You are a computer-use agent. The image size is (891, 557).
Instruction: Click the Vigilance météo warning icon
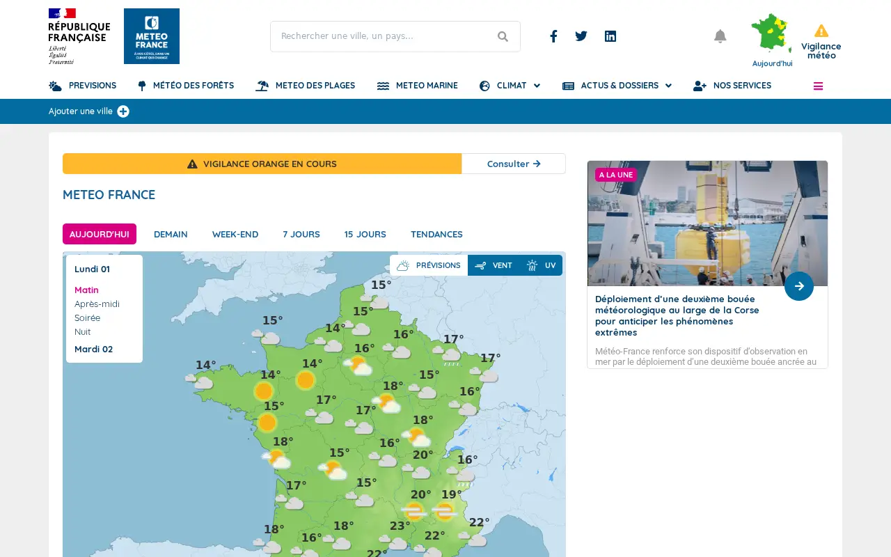coord(821,31)
